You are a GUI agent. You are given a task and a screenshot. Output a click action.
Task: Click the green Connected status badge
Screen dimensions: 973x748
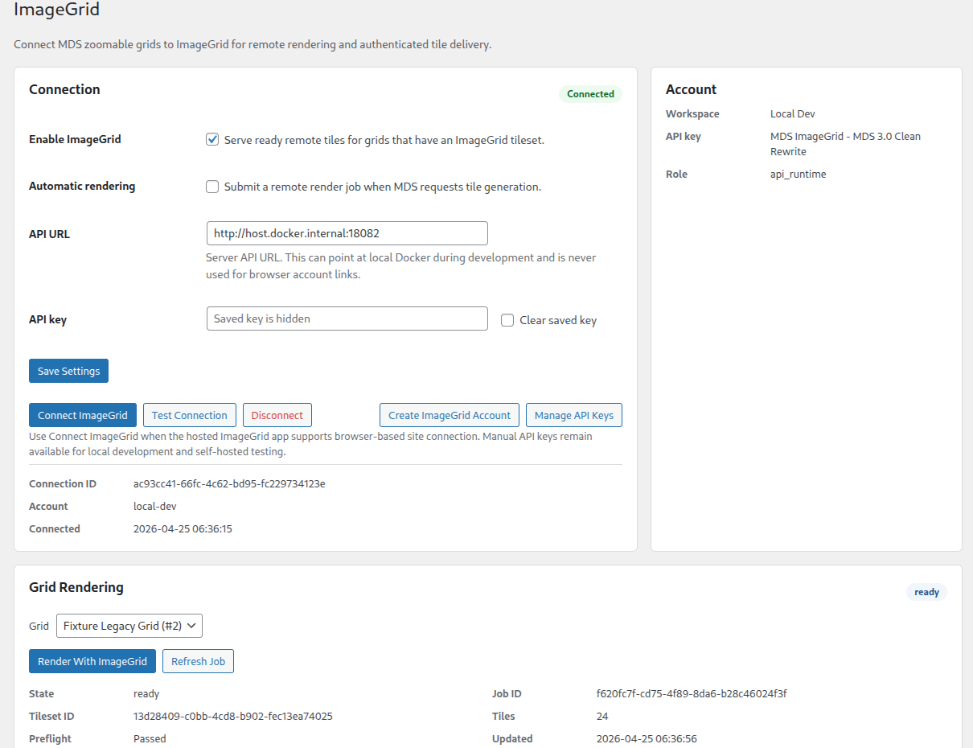[x=590, y=94]
